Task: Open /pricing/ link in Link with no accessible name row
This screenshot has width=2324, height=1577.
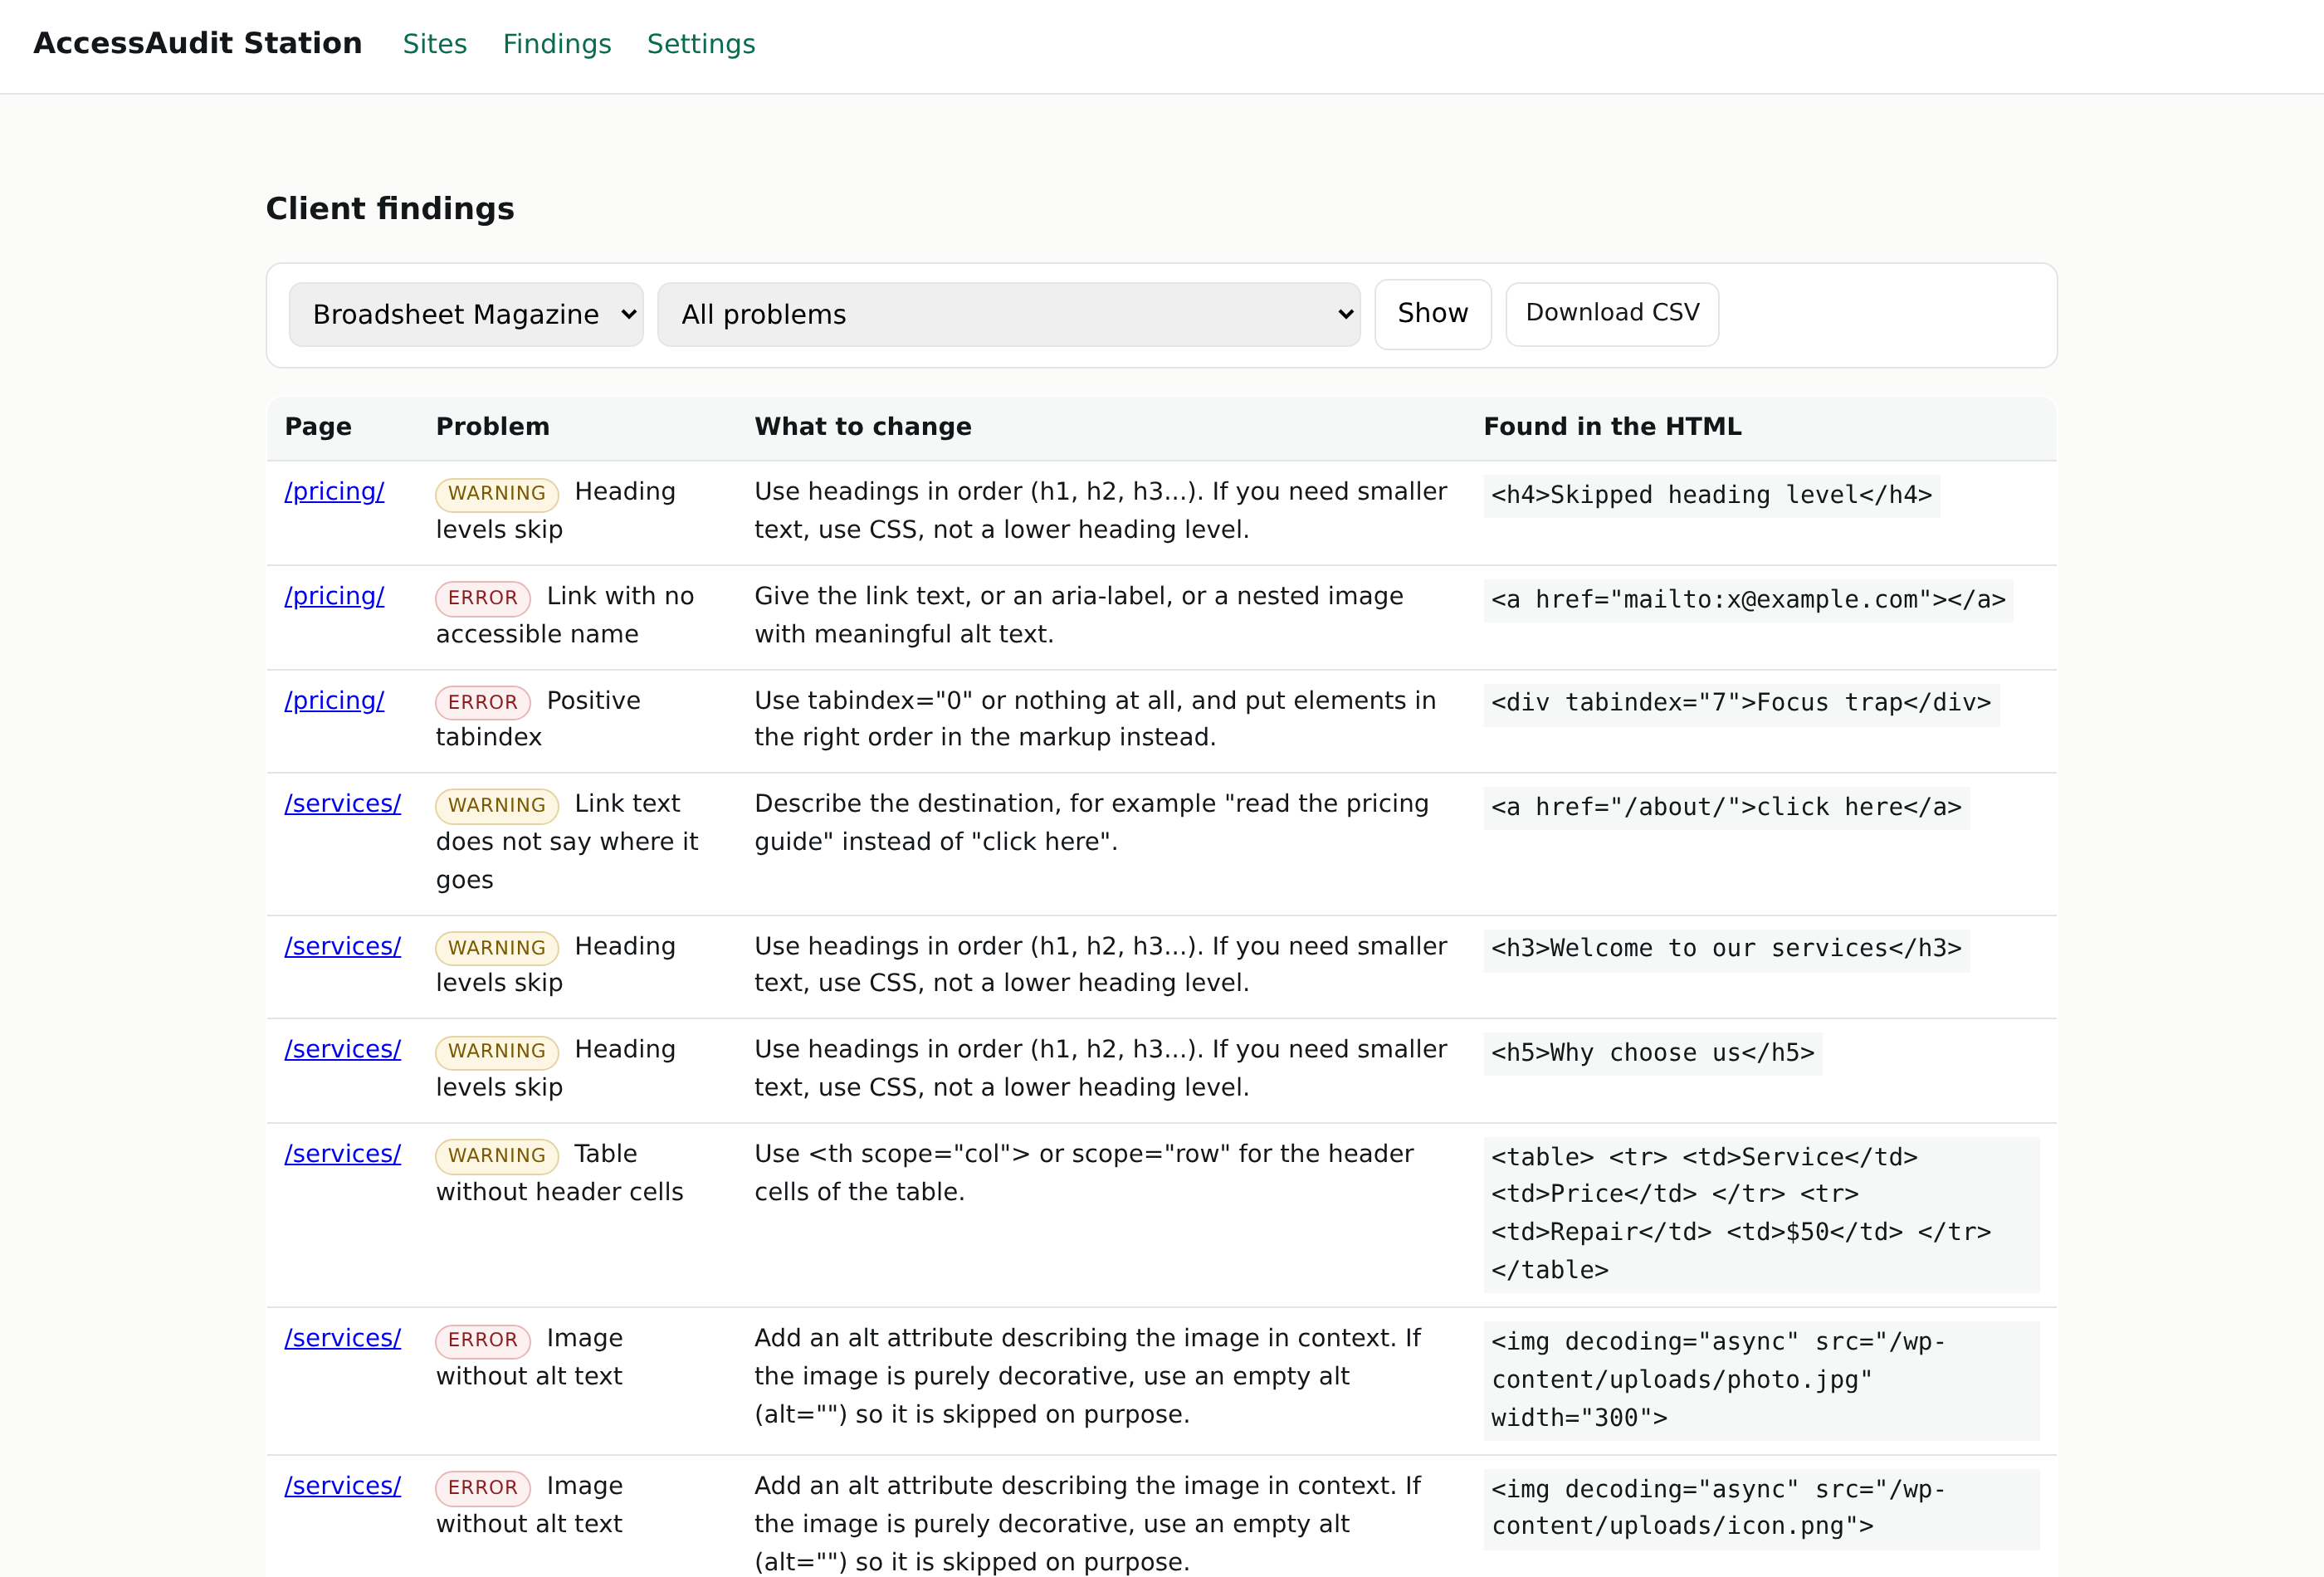Action: (334, 596)
